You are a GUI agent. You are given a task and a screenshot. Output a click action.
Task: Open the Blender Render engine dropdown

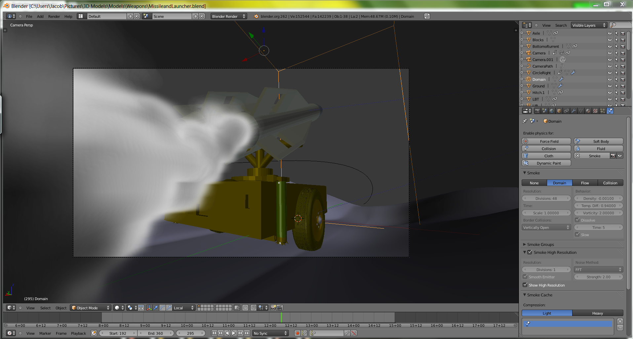(229, 16)
